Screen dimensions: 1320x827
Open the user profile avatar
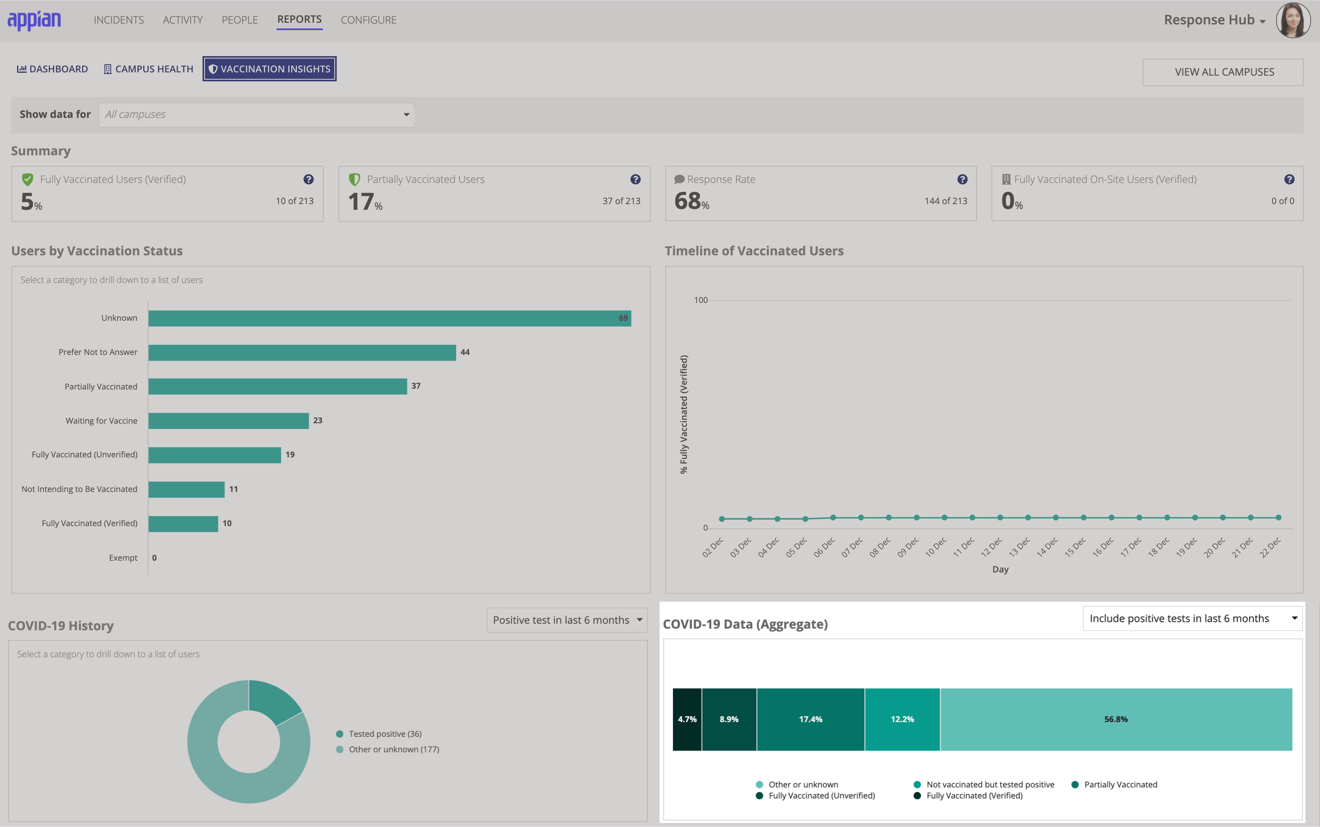(x=1293, y=20)
